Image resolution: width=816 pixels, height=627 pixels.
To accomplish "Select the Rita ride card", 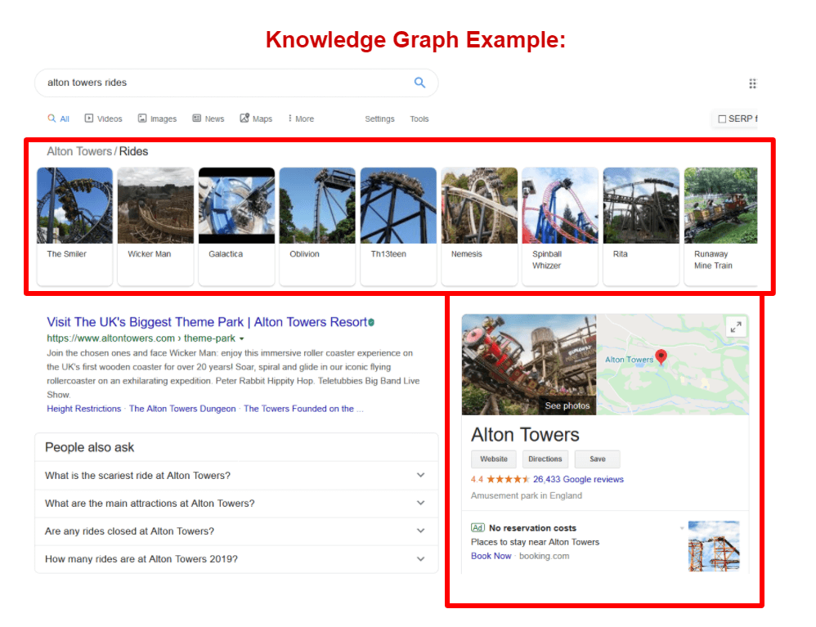I will click(641, 226).
